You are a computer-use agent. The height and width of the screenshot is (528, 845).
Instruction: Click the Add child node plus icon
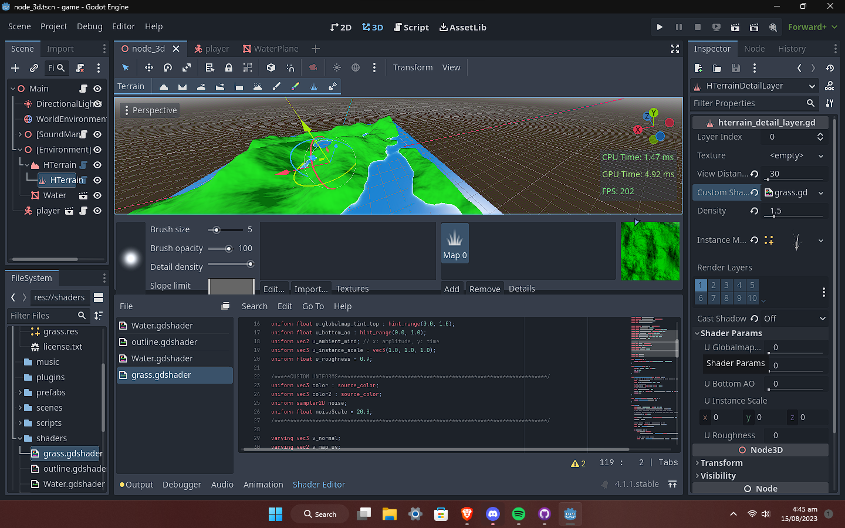click(x=15, y=68)
